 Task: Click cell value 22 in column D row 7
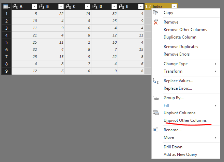104,57
